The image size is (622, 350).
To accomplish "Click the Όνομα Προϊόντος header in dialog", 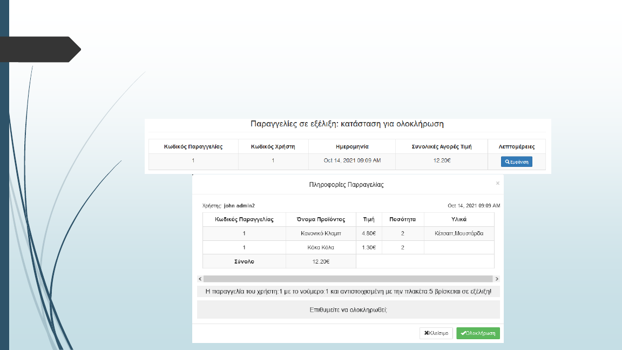I will (321, 219).
